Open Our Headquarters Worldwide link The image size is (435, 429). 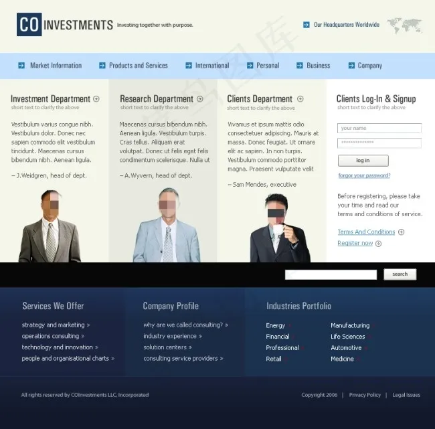(x=346, y=25)
